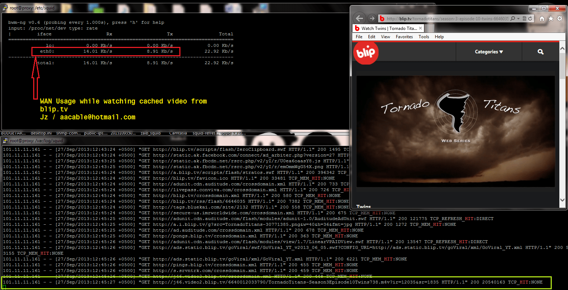Click the blip site search magnifier
Viewport: 568px width, 290px height.
click(x=540, y=52)
